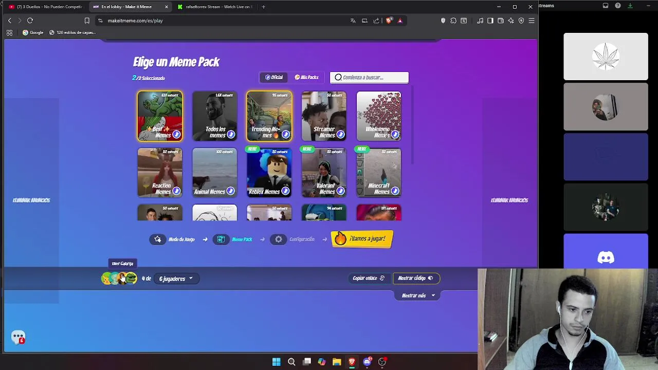
Task: Open the Google bookmark
Action: pos(33,32)
